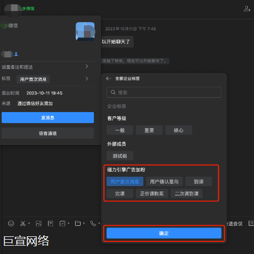
Task: Click the source text 通过微信好友添加
Action: pyautogui.click(x=35, y=104)
